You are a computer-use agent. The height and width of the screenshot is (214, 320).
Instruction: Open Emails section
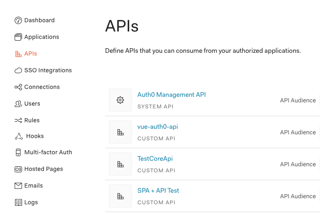[x=34, y=186]
